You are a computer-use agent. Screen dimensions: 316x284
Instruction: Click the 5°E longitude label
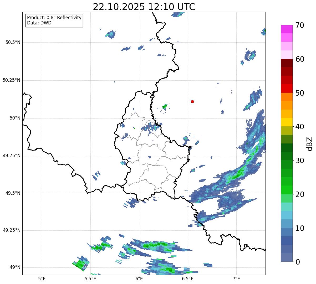(42, 278)
